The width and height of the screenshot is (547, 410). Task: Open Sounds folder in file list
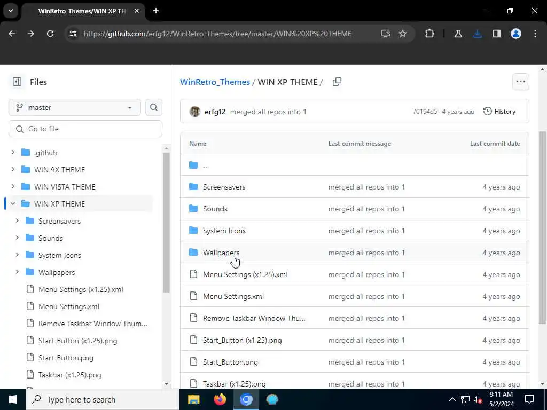pyautogui.click(x=215, y=209)
